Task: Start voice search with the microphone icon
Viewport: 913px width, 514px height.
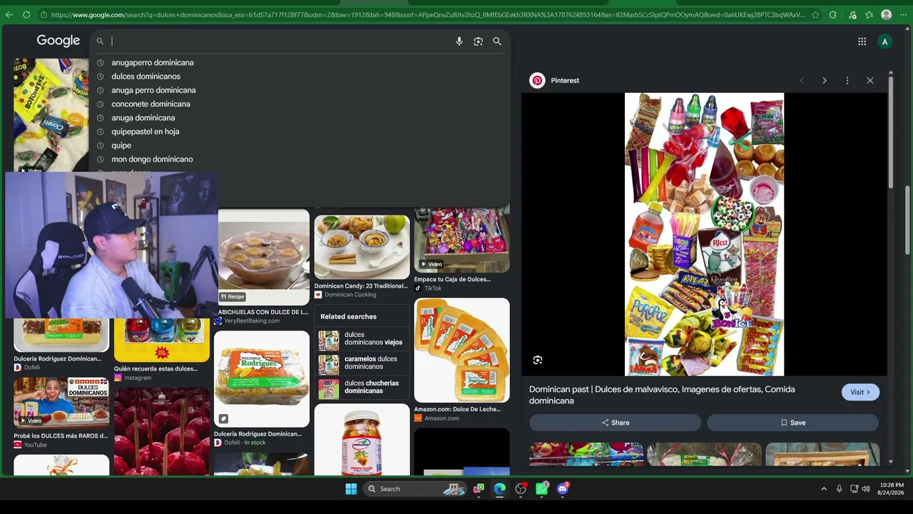Action: [459, 41]
